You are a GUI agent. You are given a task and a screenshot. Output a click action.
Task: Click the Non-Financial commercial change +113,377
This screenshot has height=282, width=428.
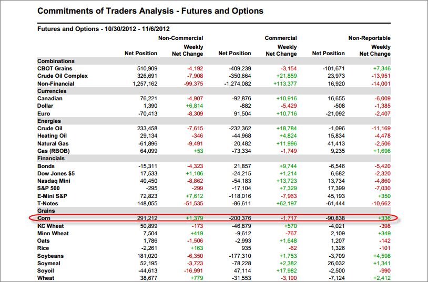[x=285, y=83]
